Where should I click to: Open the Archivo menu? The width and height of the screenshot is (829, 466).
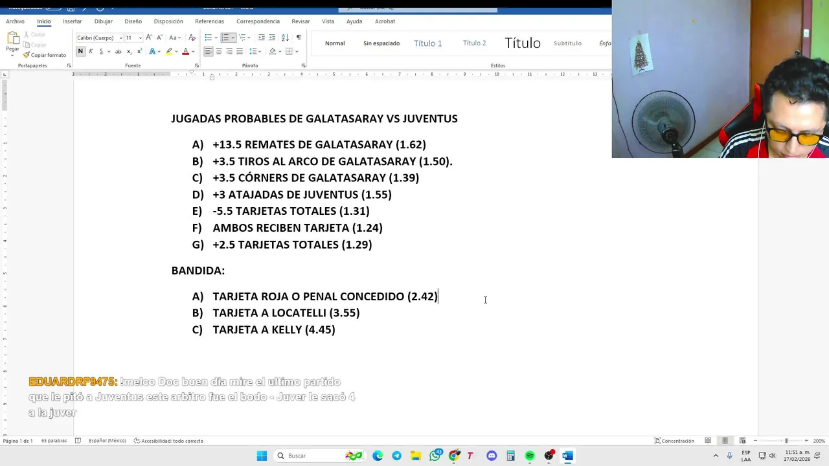pos(15,21)
